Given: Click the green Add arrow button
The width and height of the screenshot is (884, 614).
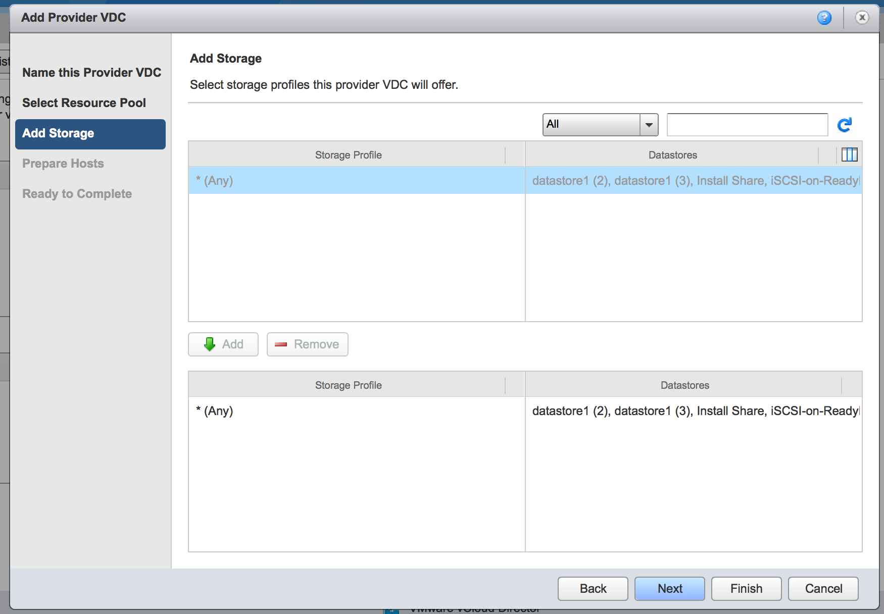Looking at the screenshot, I should tap(223, 344).
